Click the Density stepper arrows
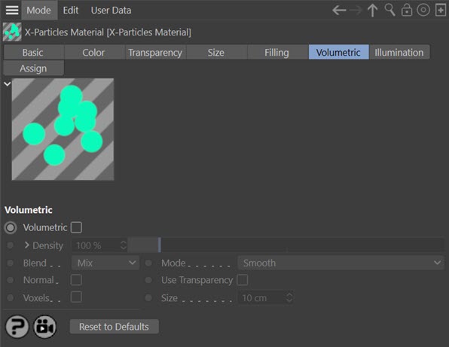449x347 pixels. 124,245
